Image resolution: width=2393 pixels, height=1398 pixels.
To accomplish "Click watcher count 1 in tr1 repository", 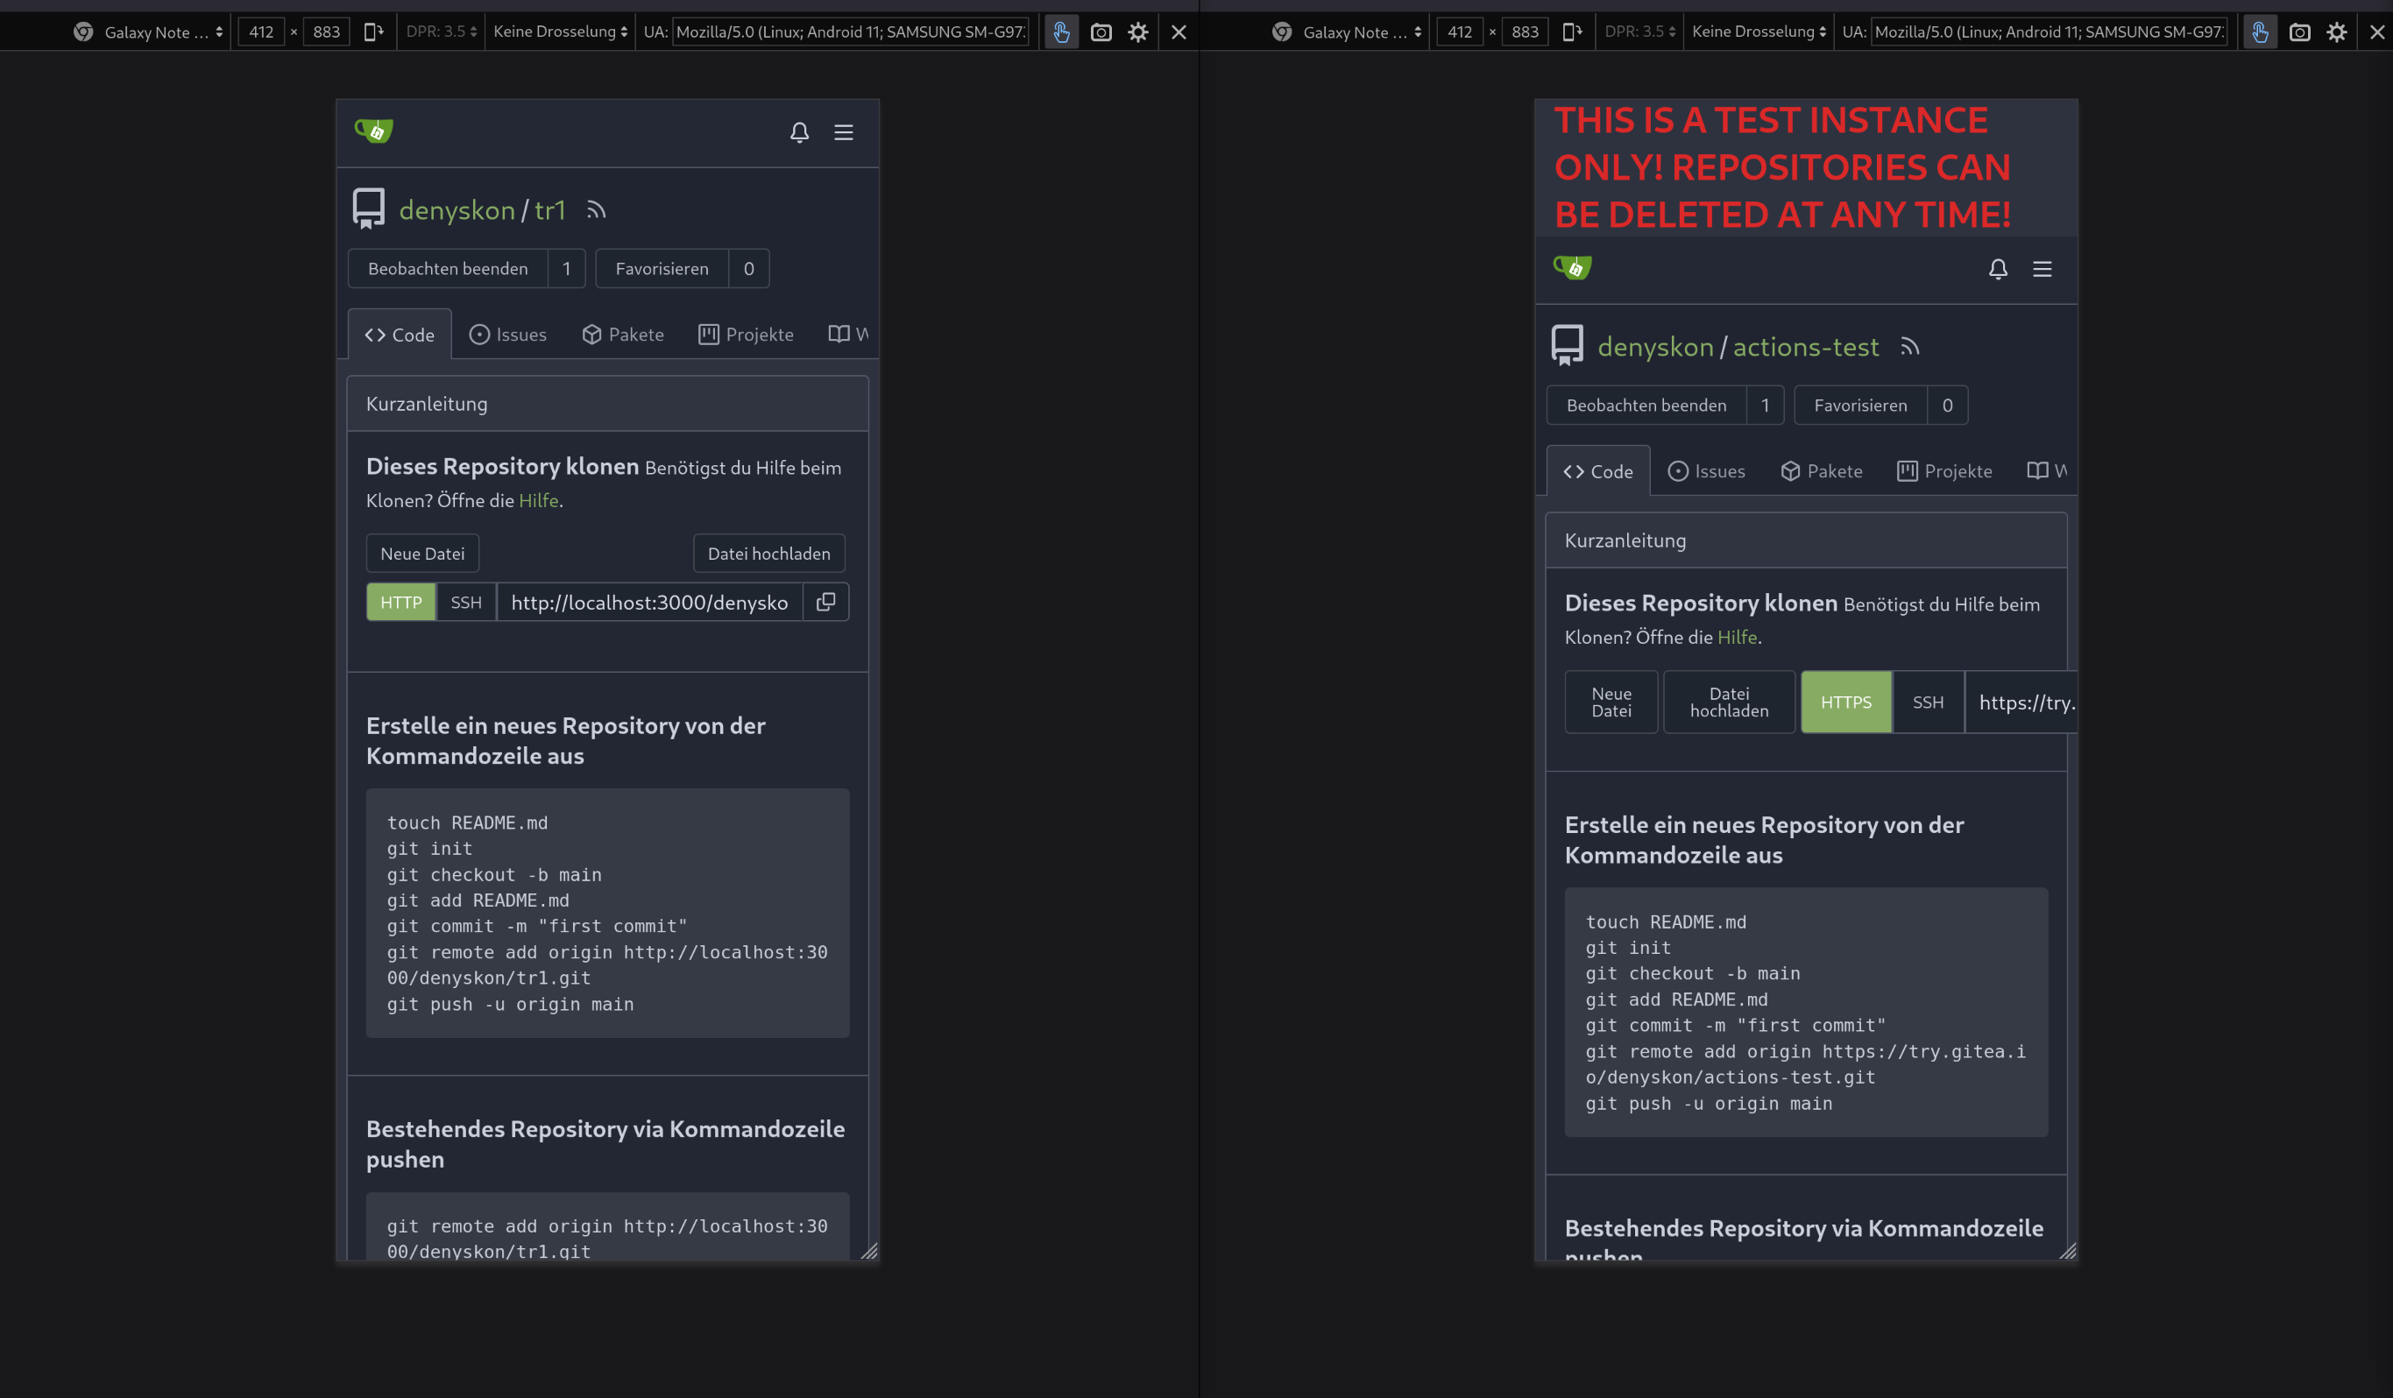I will (x=567, y=269).
